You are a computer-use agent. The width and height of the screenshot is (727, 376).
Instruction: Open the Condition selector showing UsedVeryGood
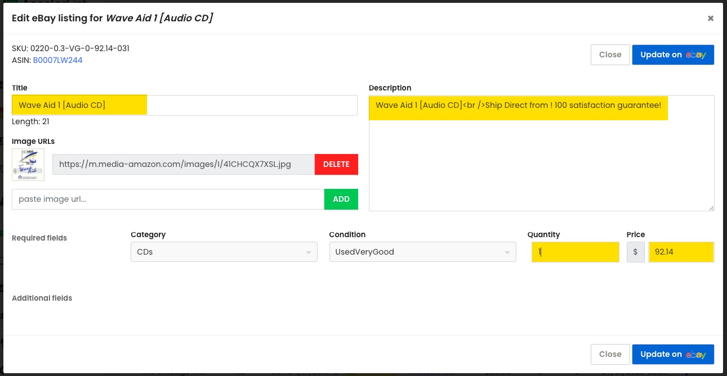(x=422, y=252)
